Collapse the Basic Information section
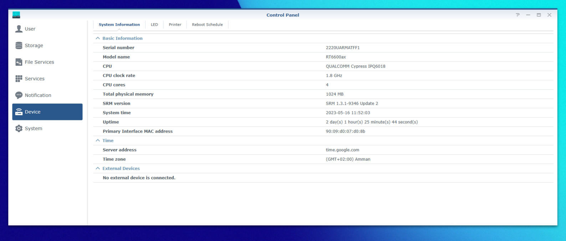Viewport: 566px width, 241px height. (98, 38)
